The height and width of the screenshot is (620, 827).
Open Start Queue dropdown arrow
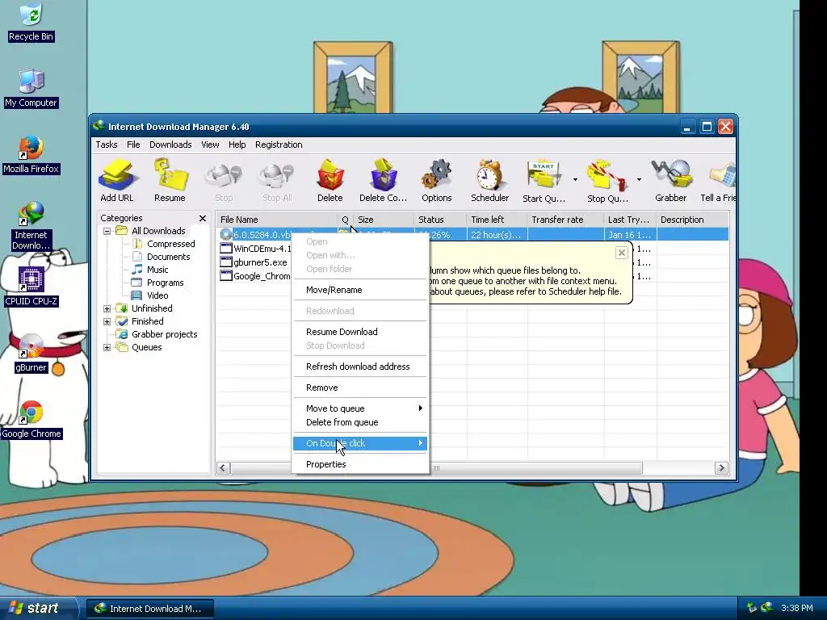575,180
